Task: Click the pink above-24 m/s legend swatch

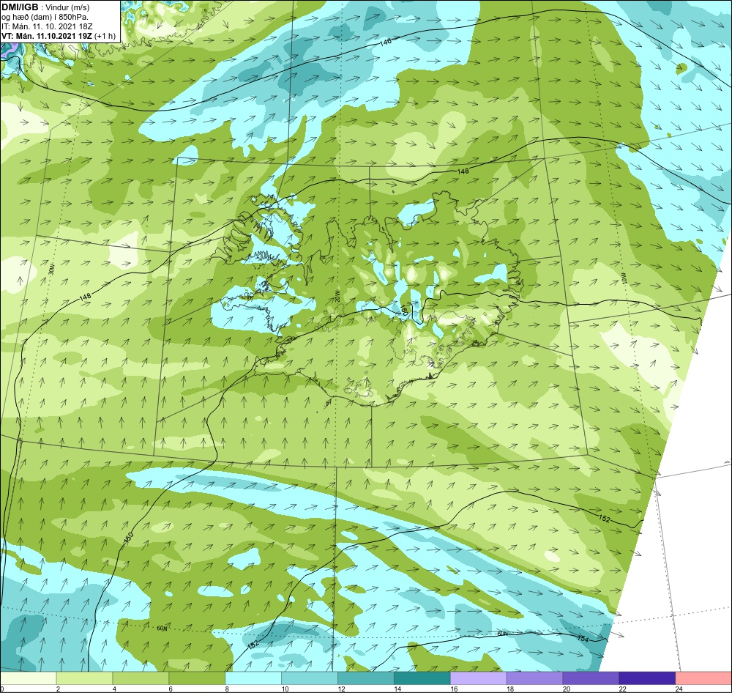Action: (x=704, y=678)
